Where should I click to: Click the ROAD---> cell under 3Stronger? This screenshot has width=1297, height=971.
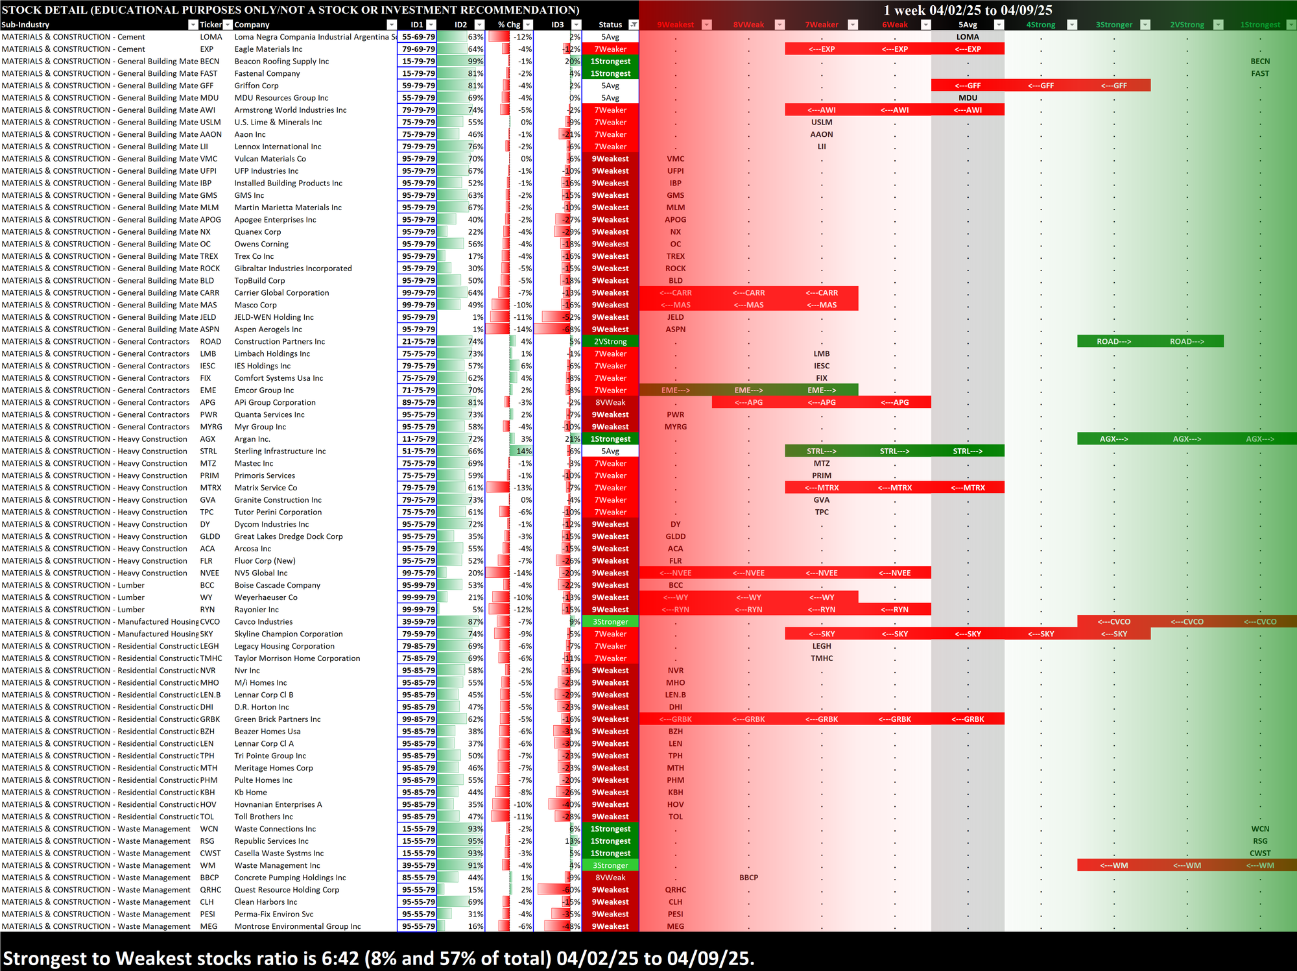(1113, 341)
